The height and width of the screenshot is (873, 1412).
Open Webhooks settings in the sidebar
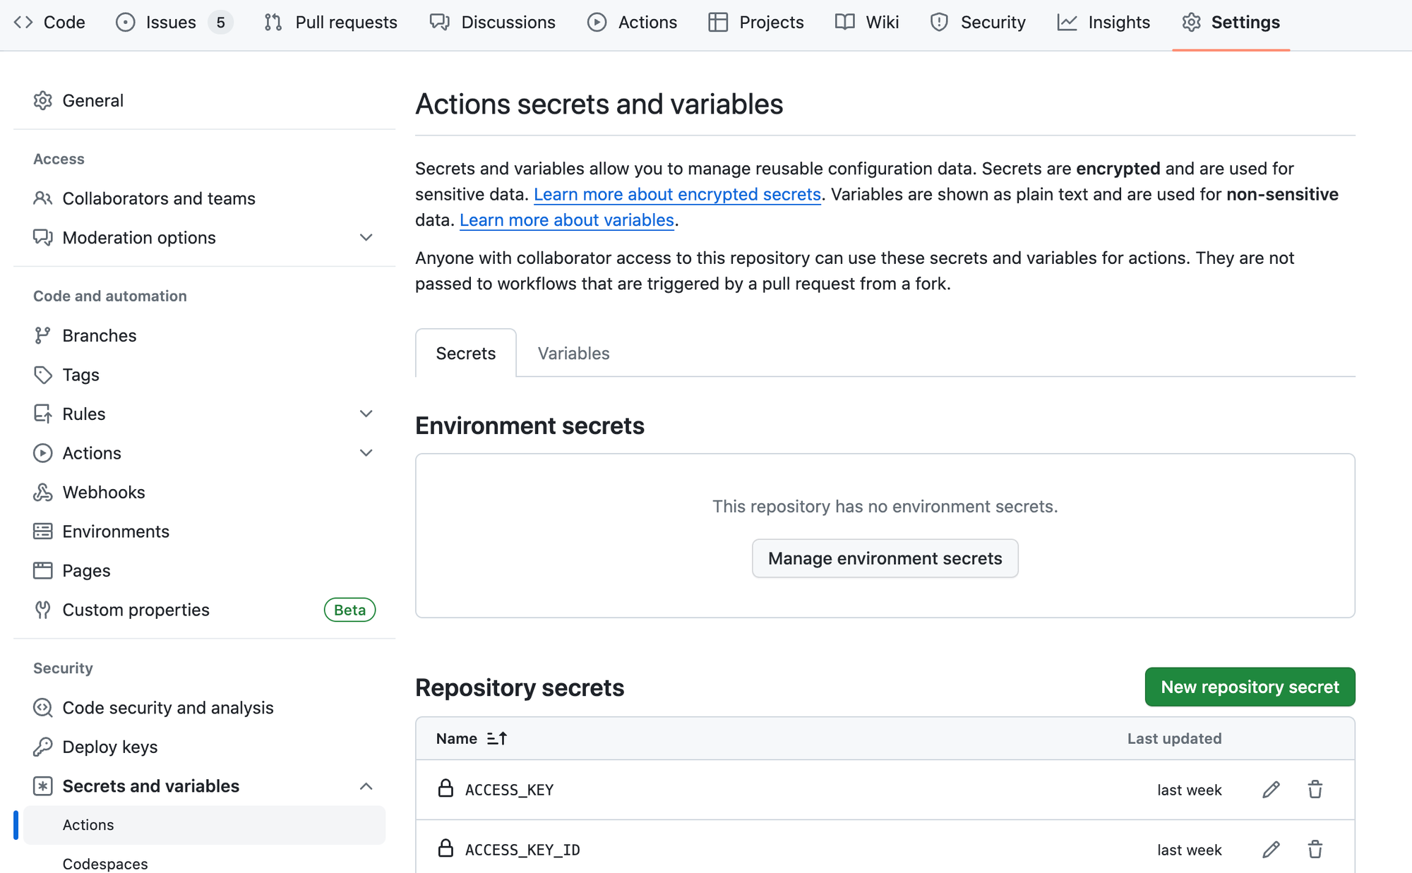(x=103, y=493)
